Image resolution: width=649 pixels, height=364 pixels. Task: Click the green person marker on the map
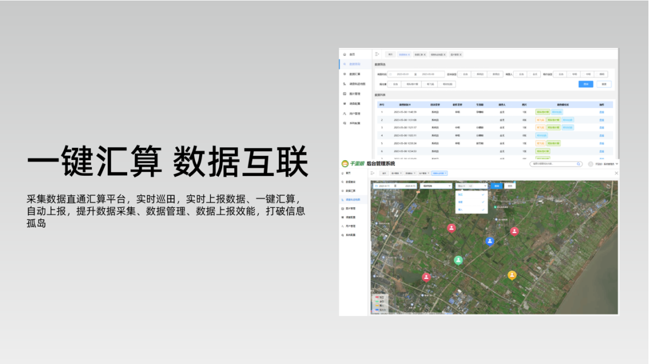click(x=459, y=260)
